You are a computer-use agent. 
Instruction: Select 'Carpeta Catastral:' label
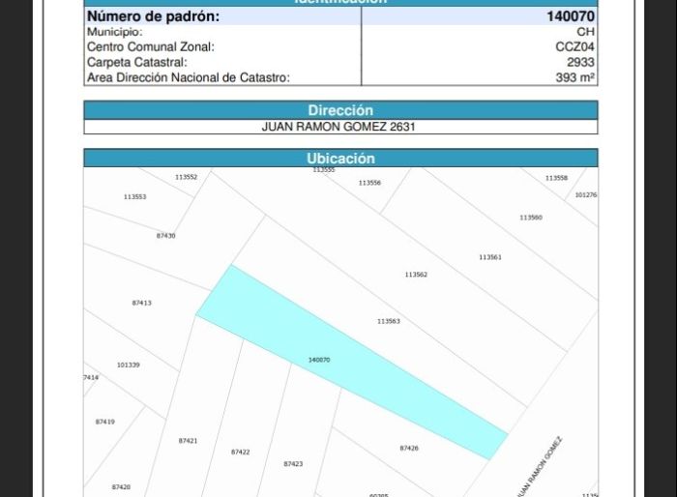pyautogui.click(x=137, y=62)
